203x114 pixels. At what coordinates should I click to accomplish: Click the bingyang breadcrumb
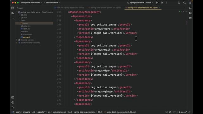pos(26,112)
